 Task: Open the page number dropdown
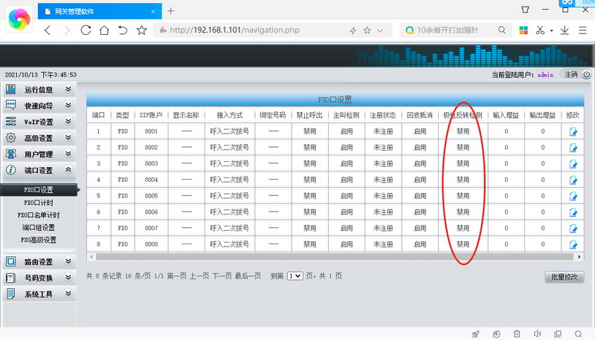295,275
